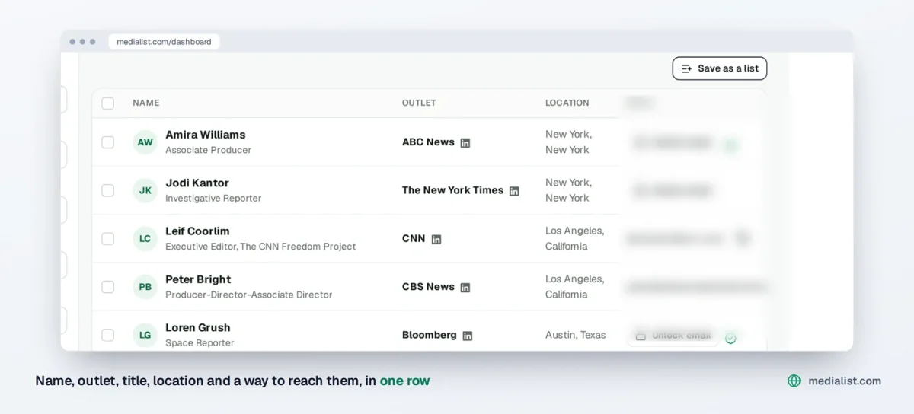Open the Jodi Kantor contact name
Screen dimensions: 914x414
[197, 183]
